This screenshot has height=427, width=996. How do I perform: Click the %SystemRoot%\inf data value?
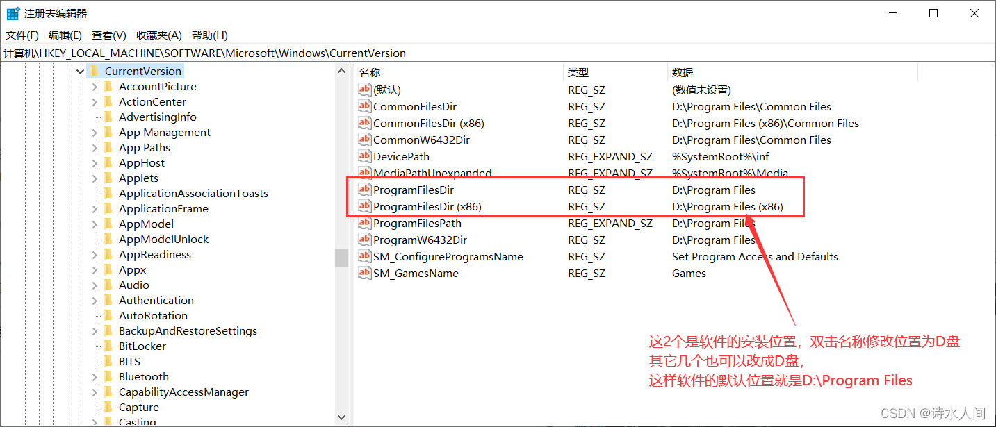(720, 156)
